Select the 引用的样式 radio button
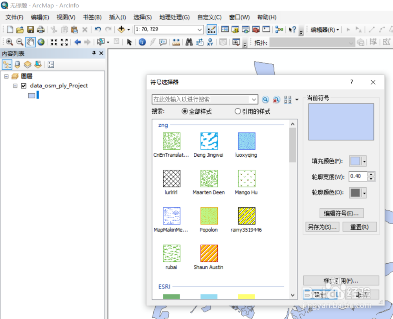This screenshot has width=393, height=319. [x=238, y=111]
